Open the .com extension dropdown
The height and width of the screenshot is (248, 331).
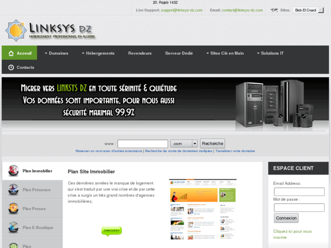point(183,144)
